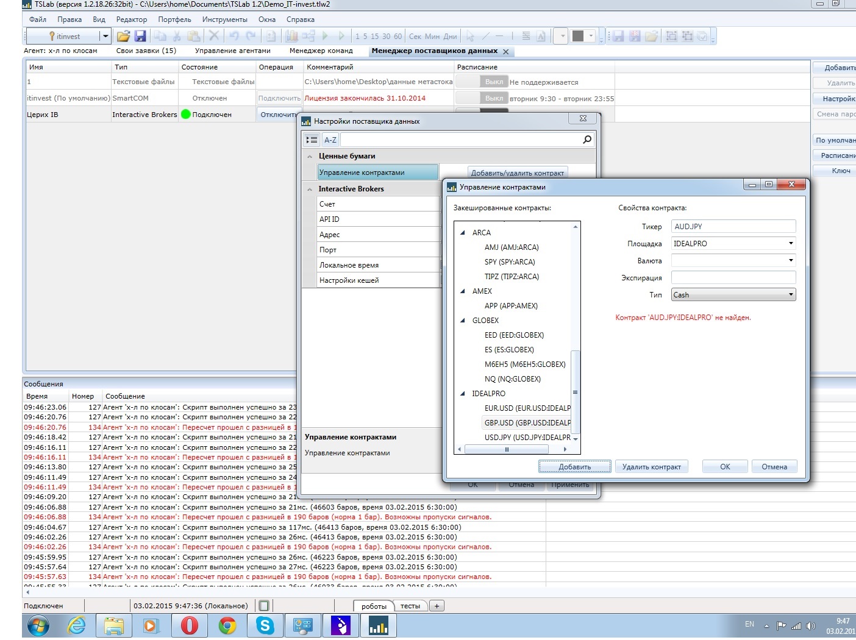The image size is (856, 640).
Task: Collapse the GLOBEX group in contract tree
Action: click(462, 321)
